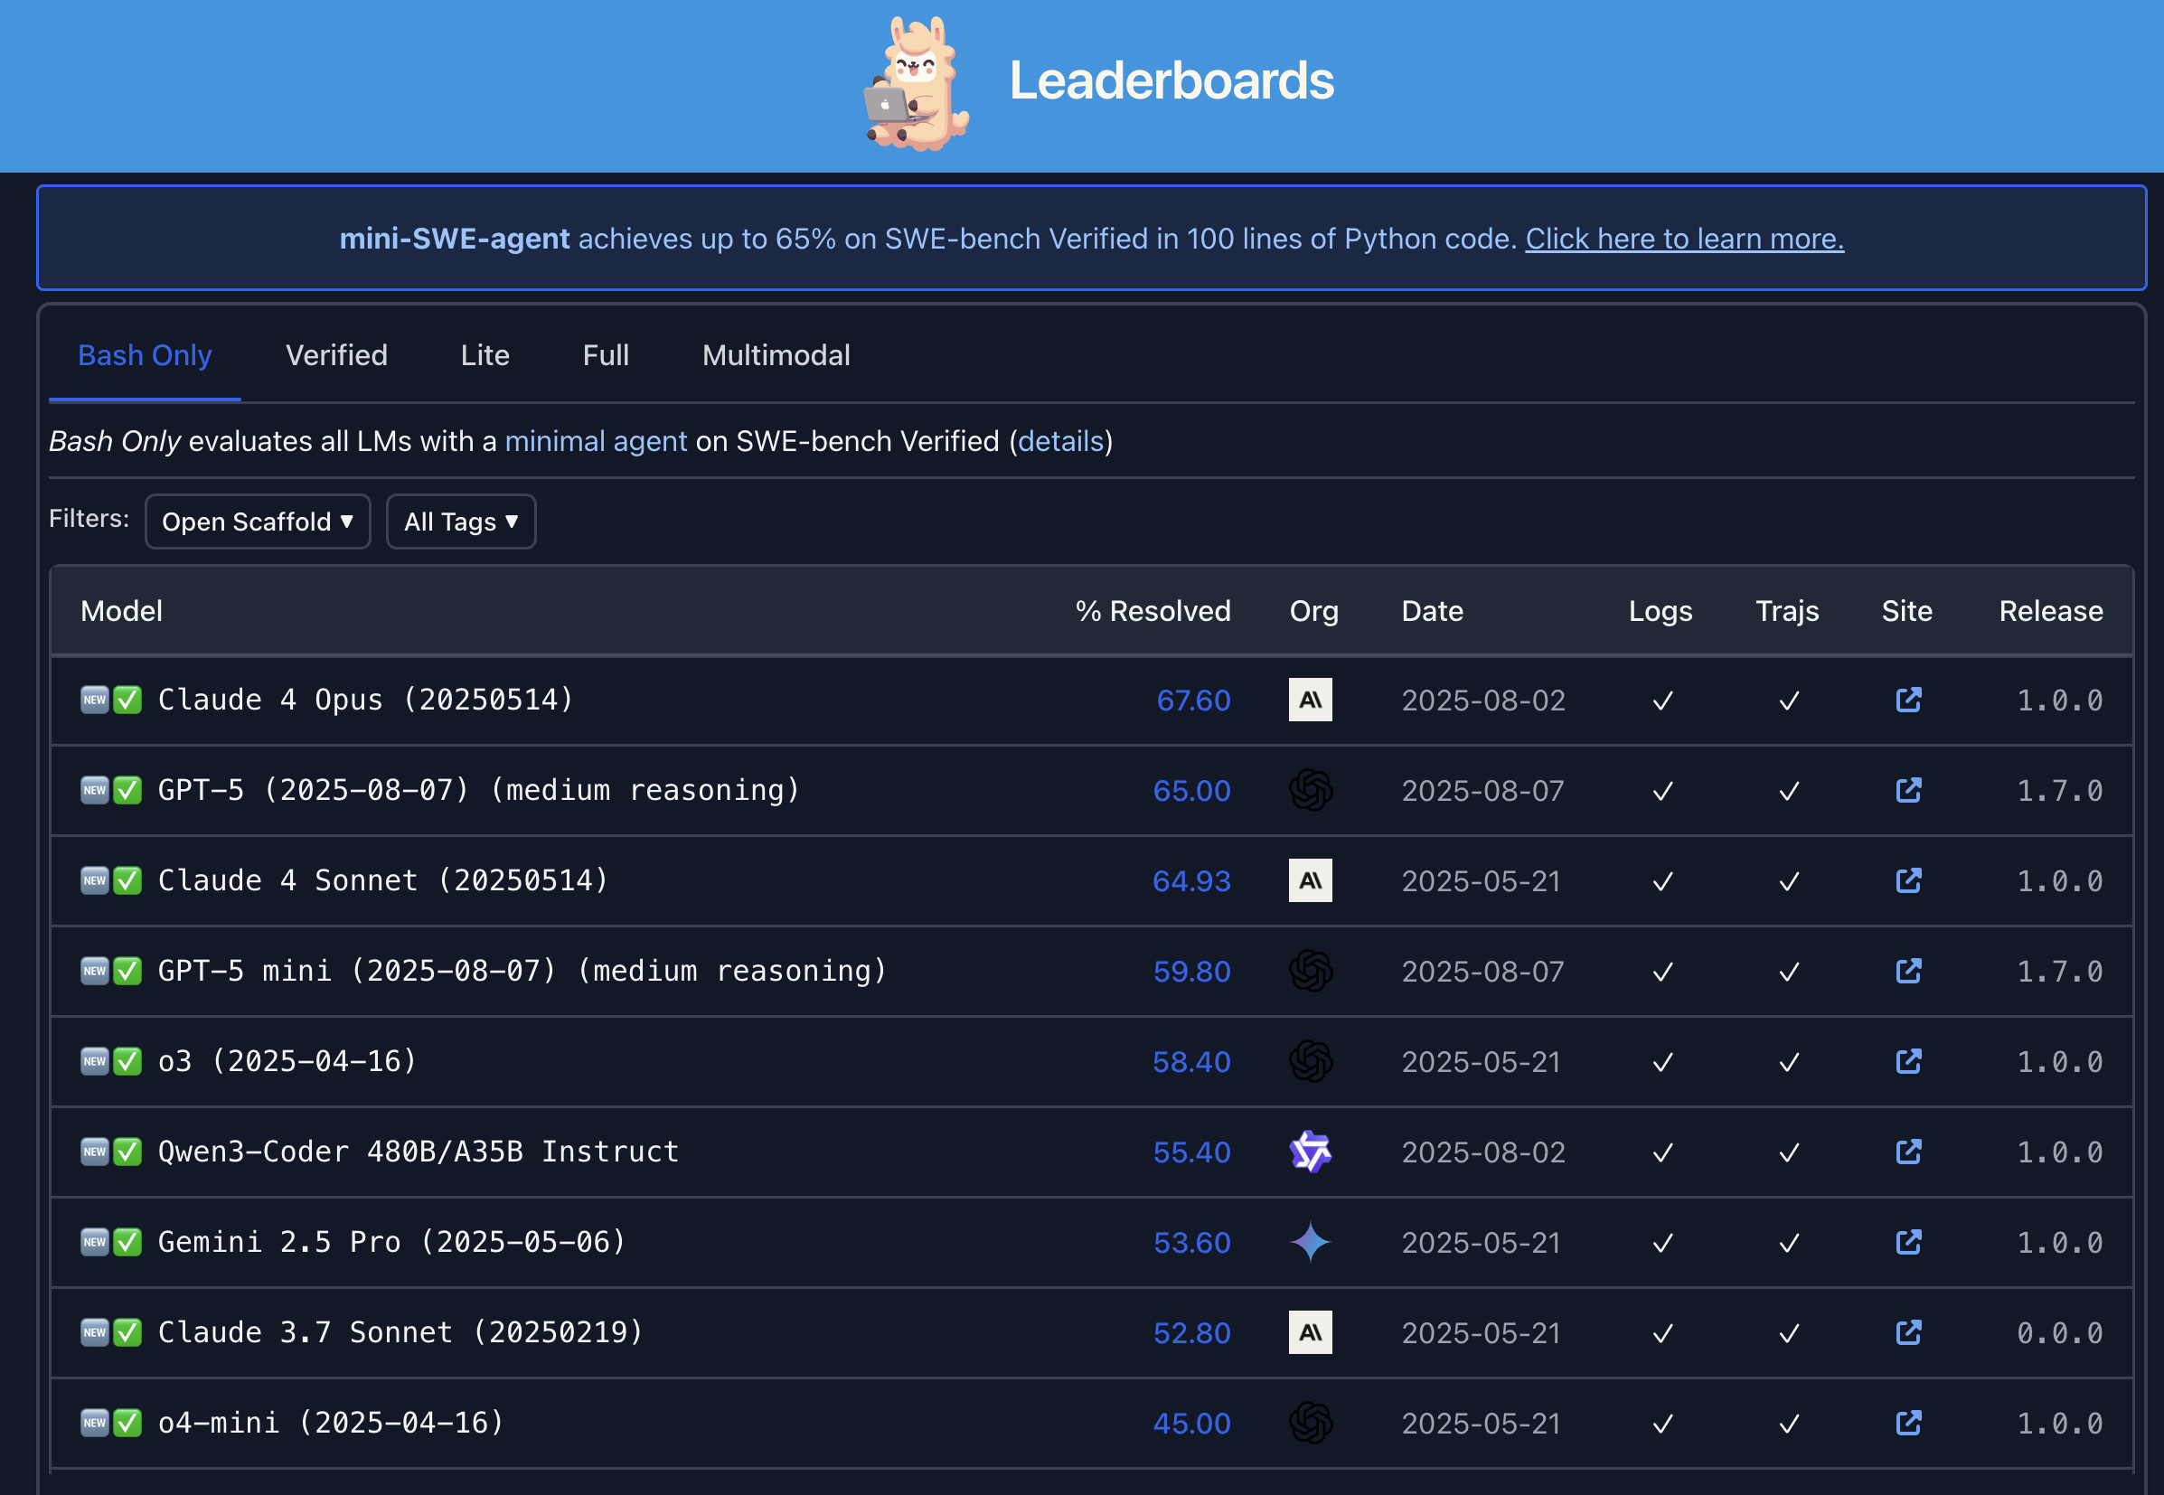The height and width of the screenshot is (1495, 2164).
Task: Switch to the Lite tab
Action: click(x=485, y=356)
